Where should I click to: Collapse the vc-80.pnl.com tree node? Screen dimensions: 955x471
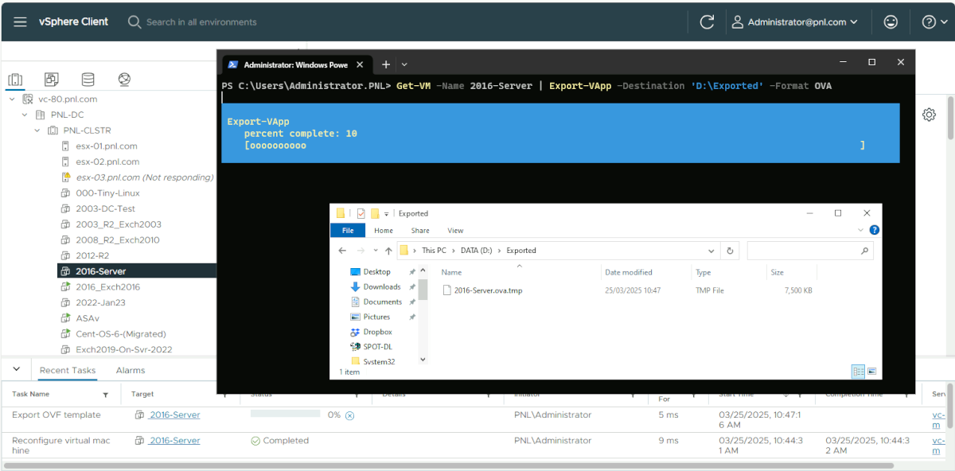12,99
